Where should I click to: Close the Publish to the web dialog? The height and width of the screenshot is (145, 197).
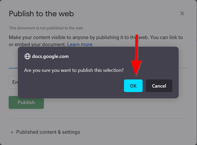pos(182,13)
